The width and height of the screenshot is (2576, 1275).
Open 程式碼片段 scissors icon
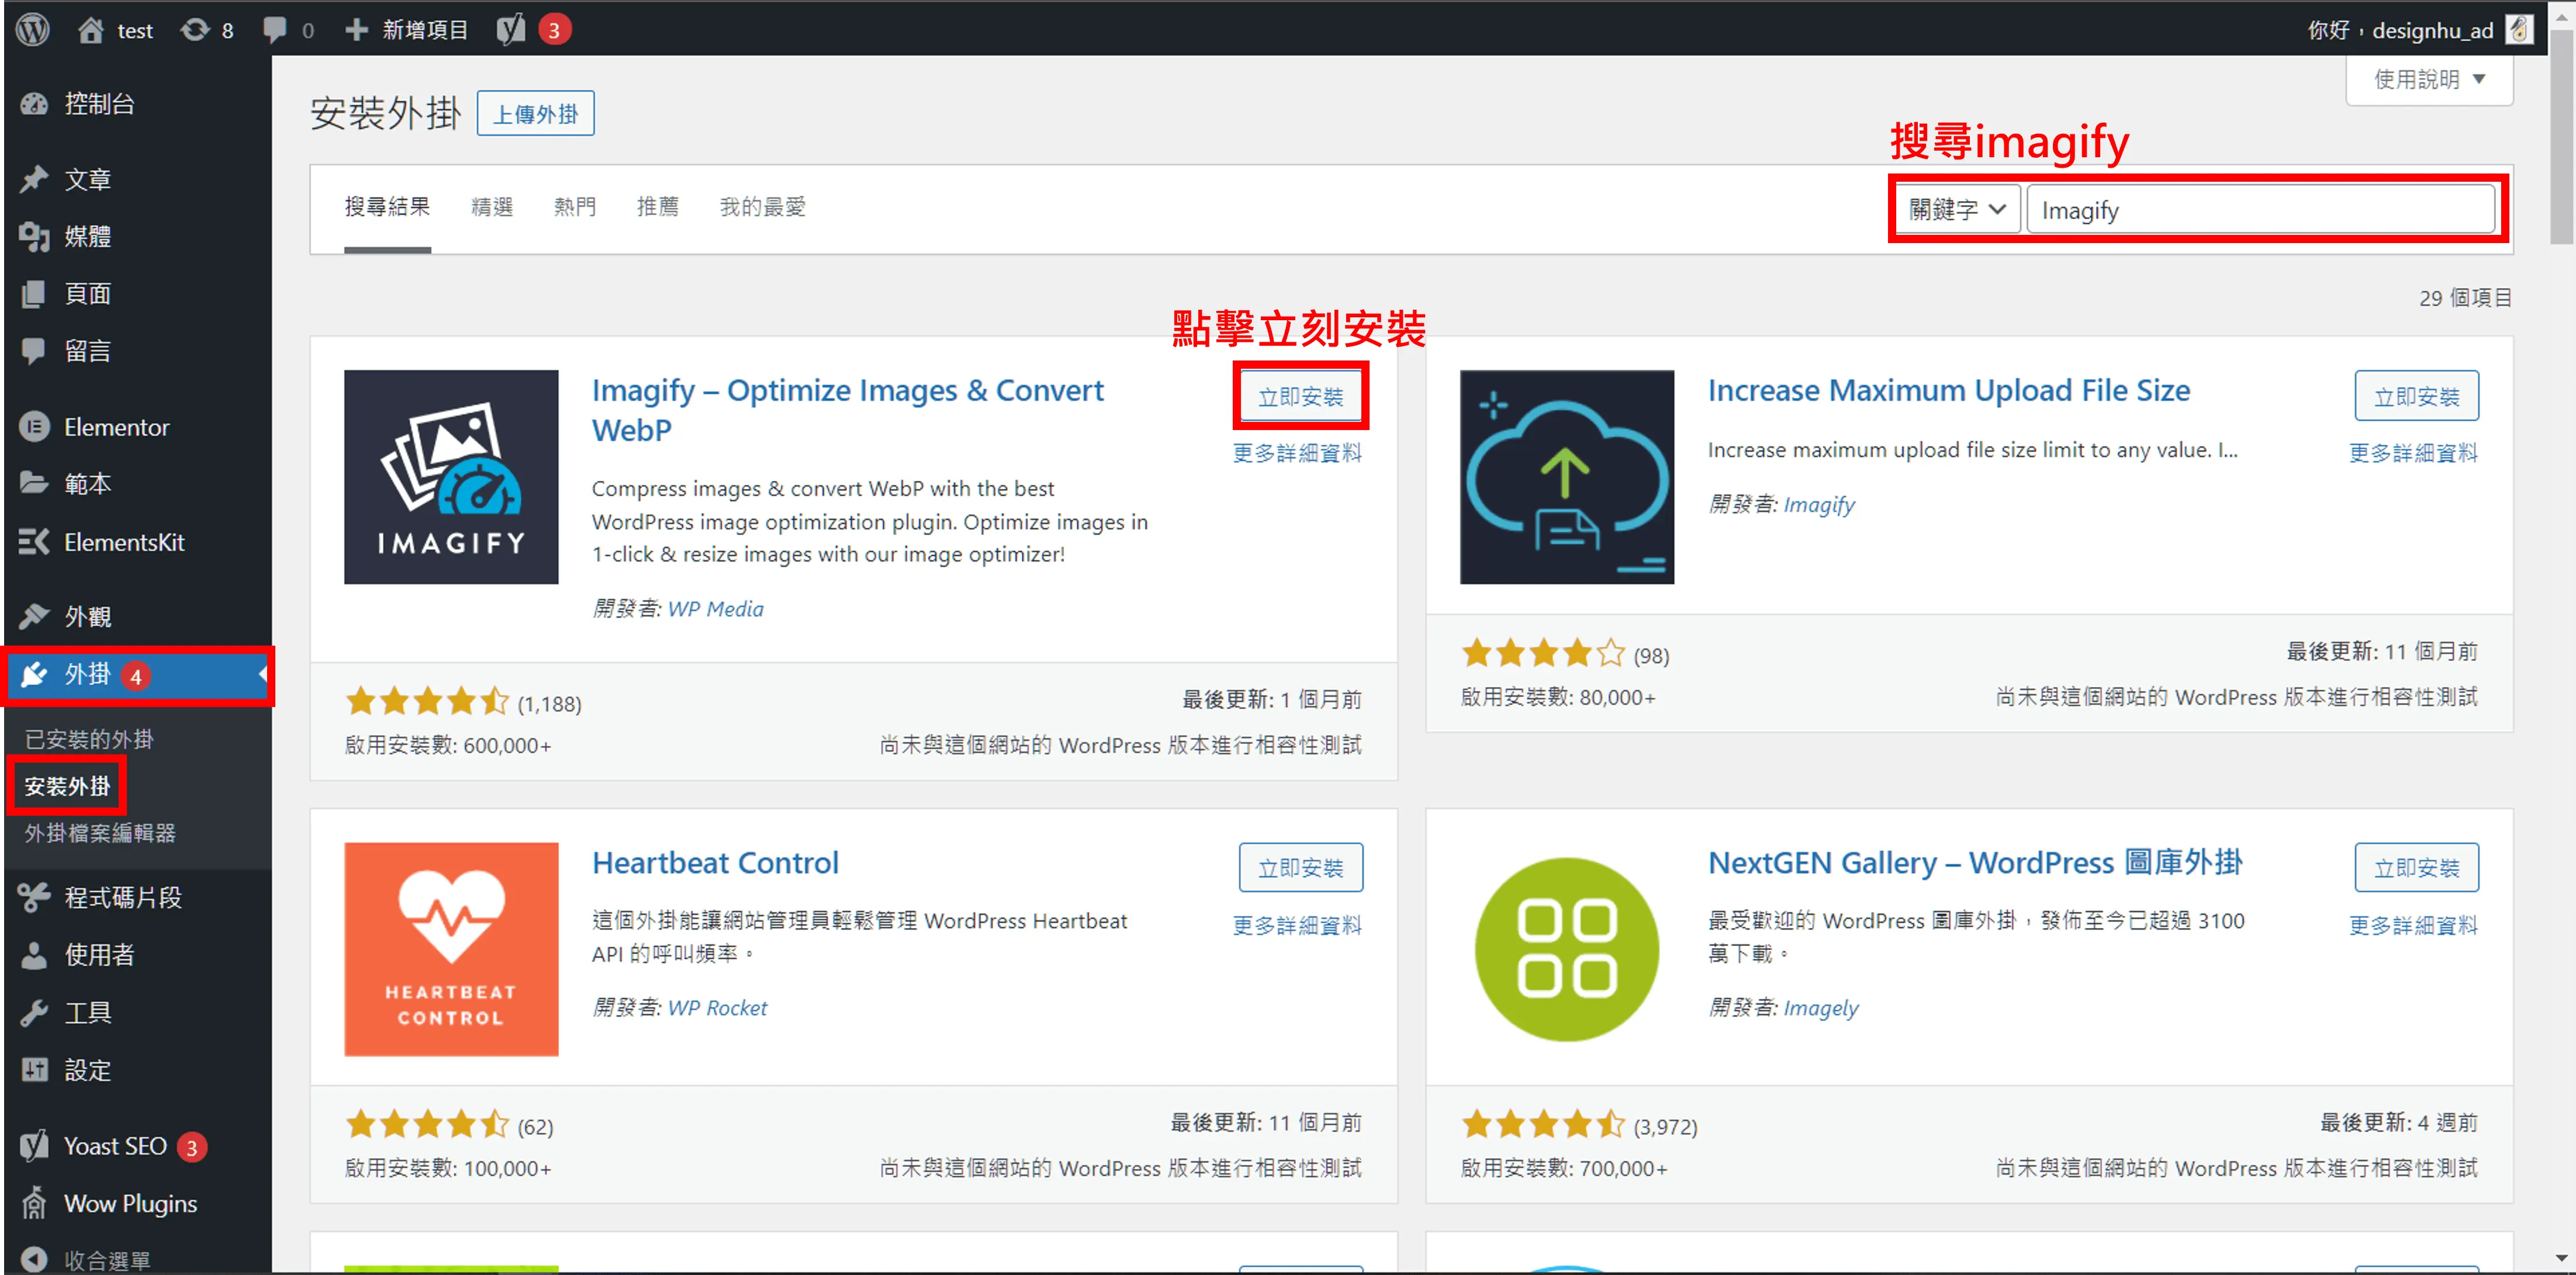click(34, 897)
